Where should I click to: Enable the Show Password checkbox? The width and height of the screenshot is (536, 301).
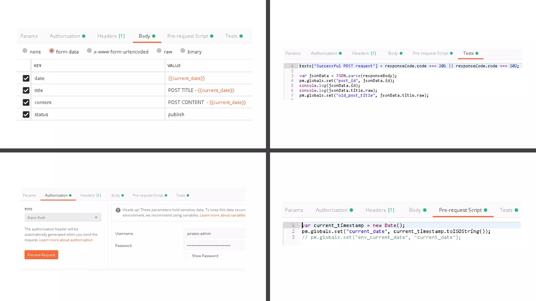(x=186, y=256)
